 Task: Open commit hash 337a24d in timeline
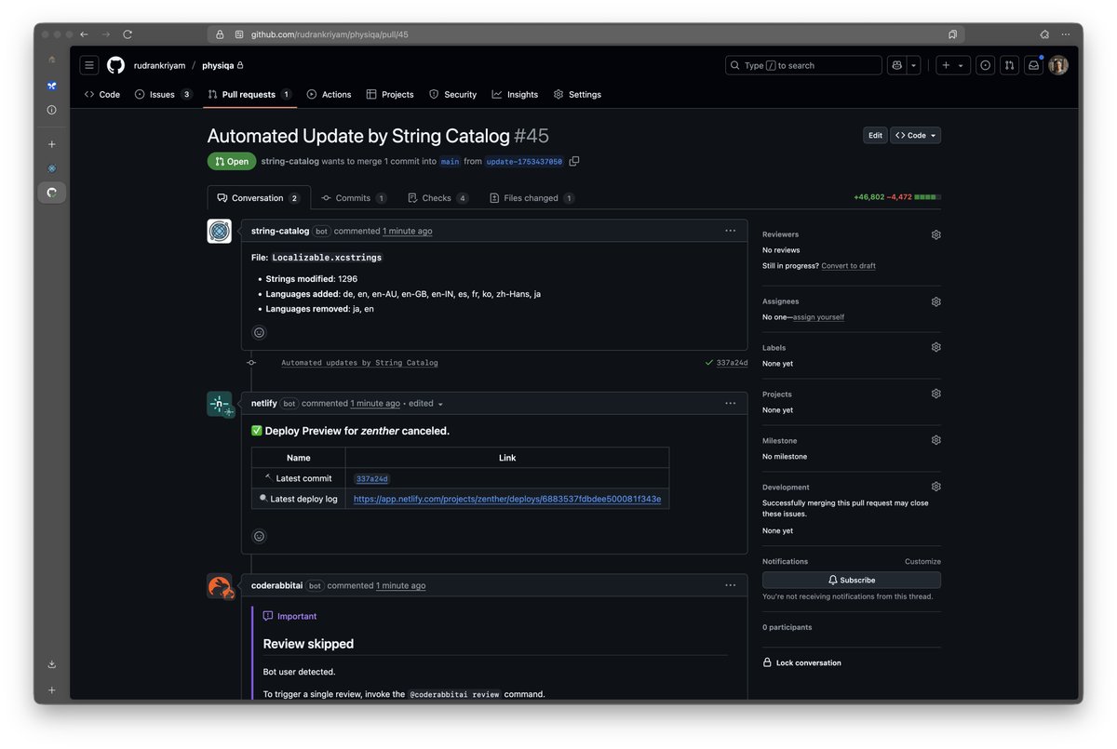[732, 363]
